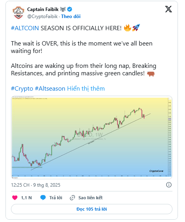
Task: Open the #Altseason hashtag
Action: [x=50, y=89]
